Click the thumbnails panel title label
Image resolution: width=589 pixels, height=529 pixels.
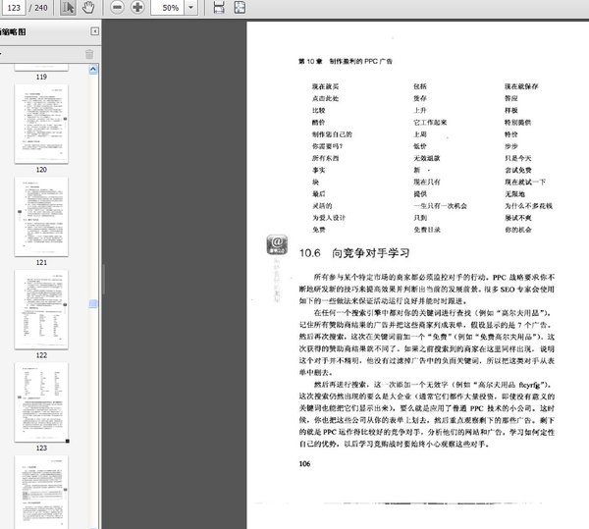click(13, 32)
